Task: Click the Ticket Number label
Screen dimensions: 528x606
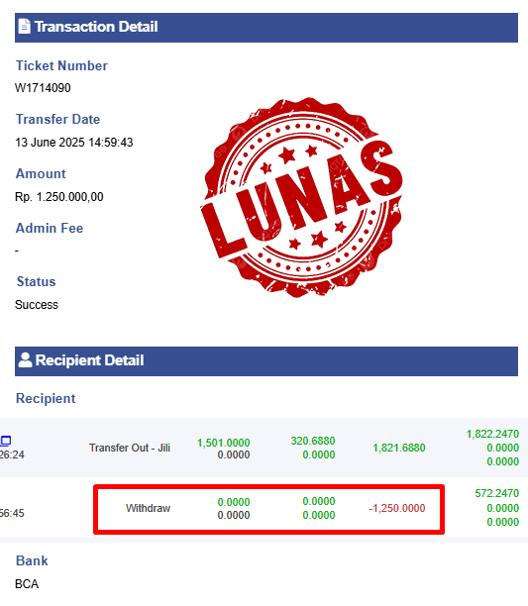Action: tap(61, 65)
